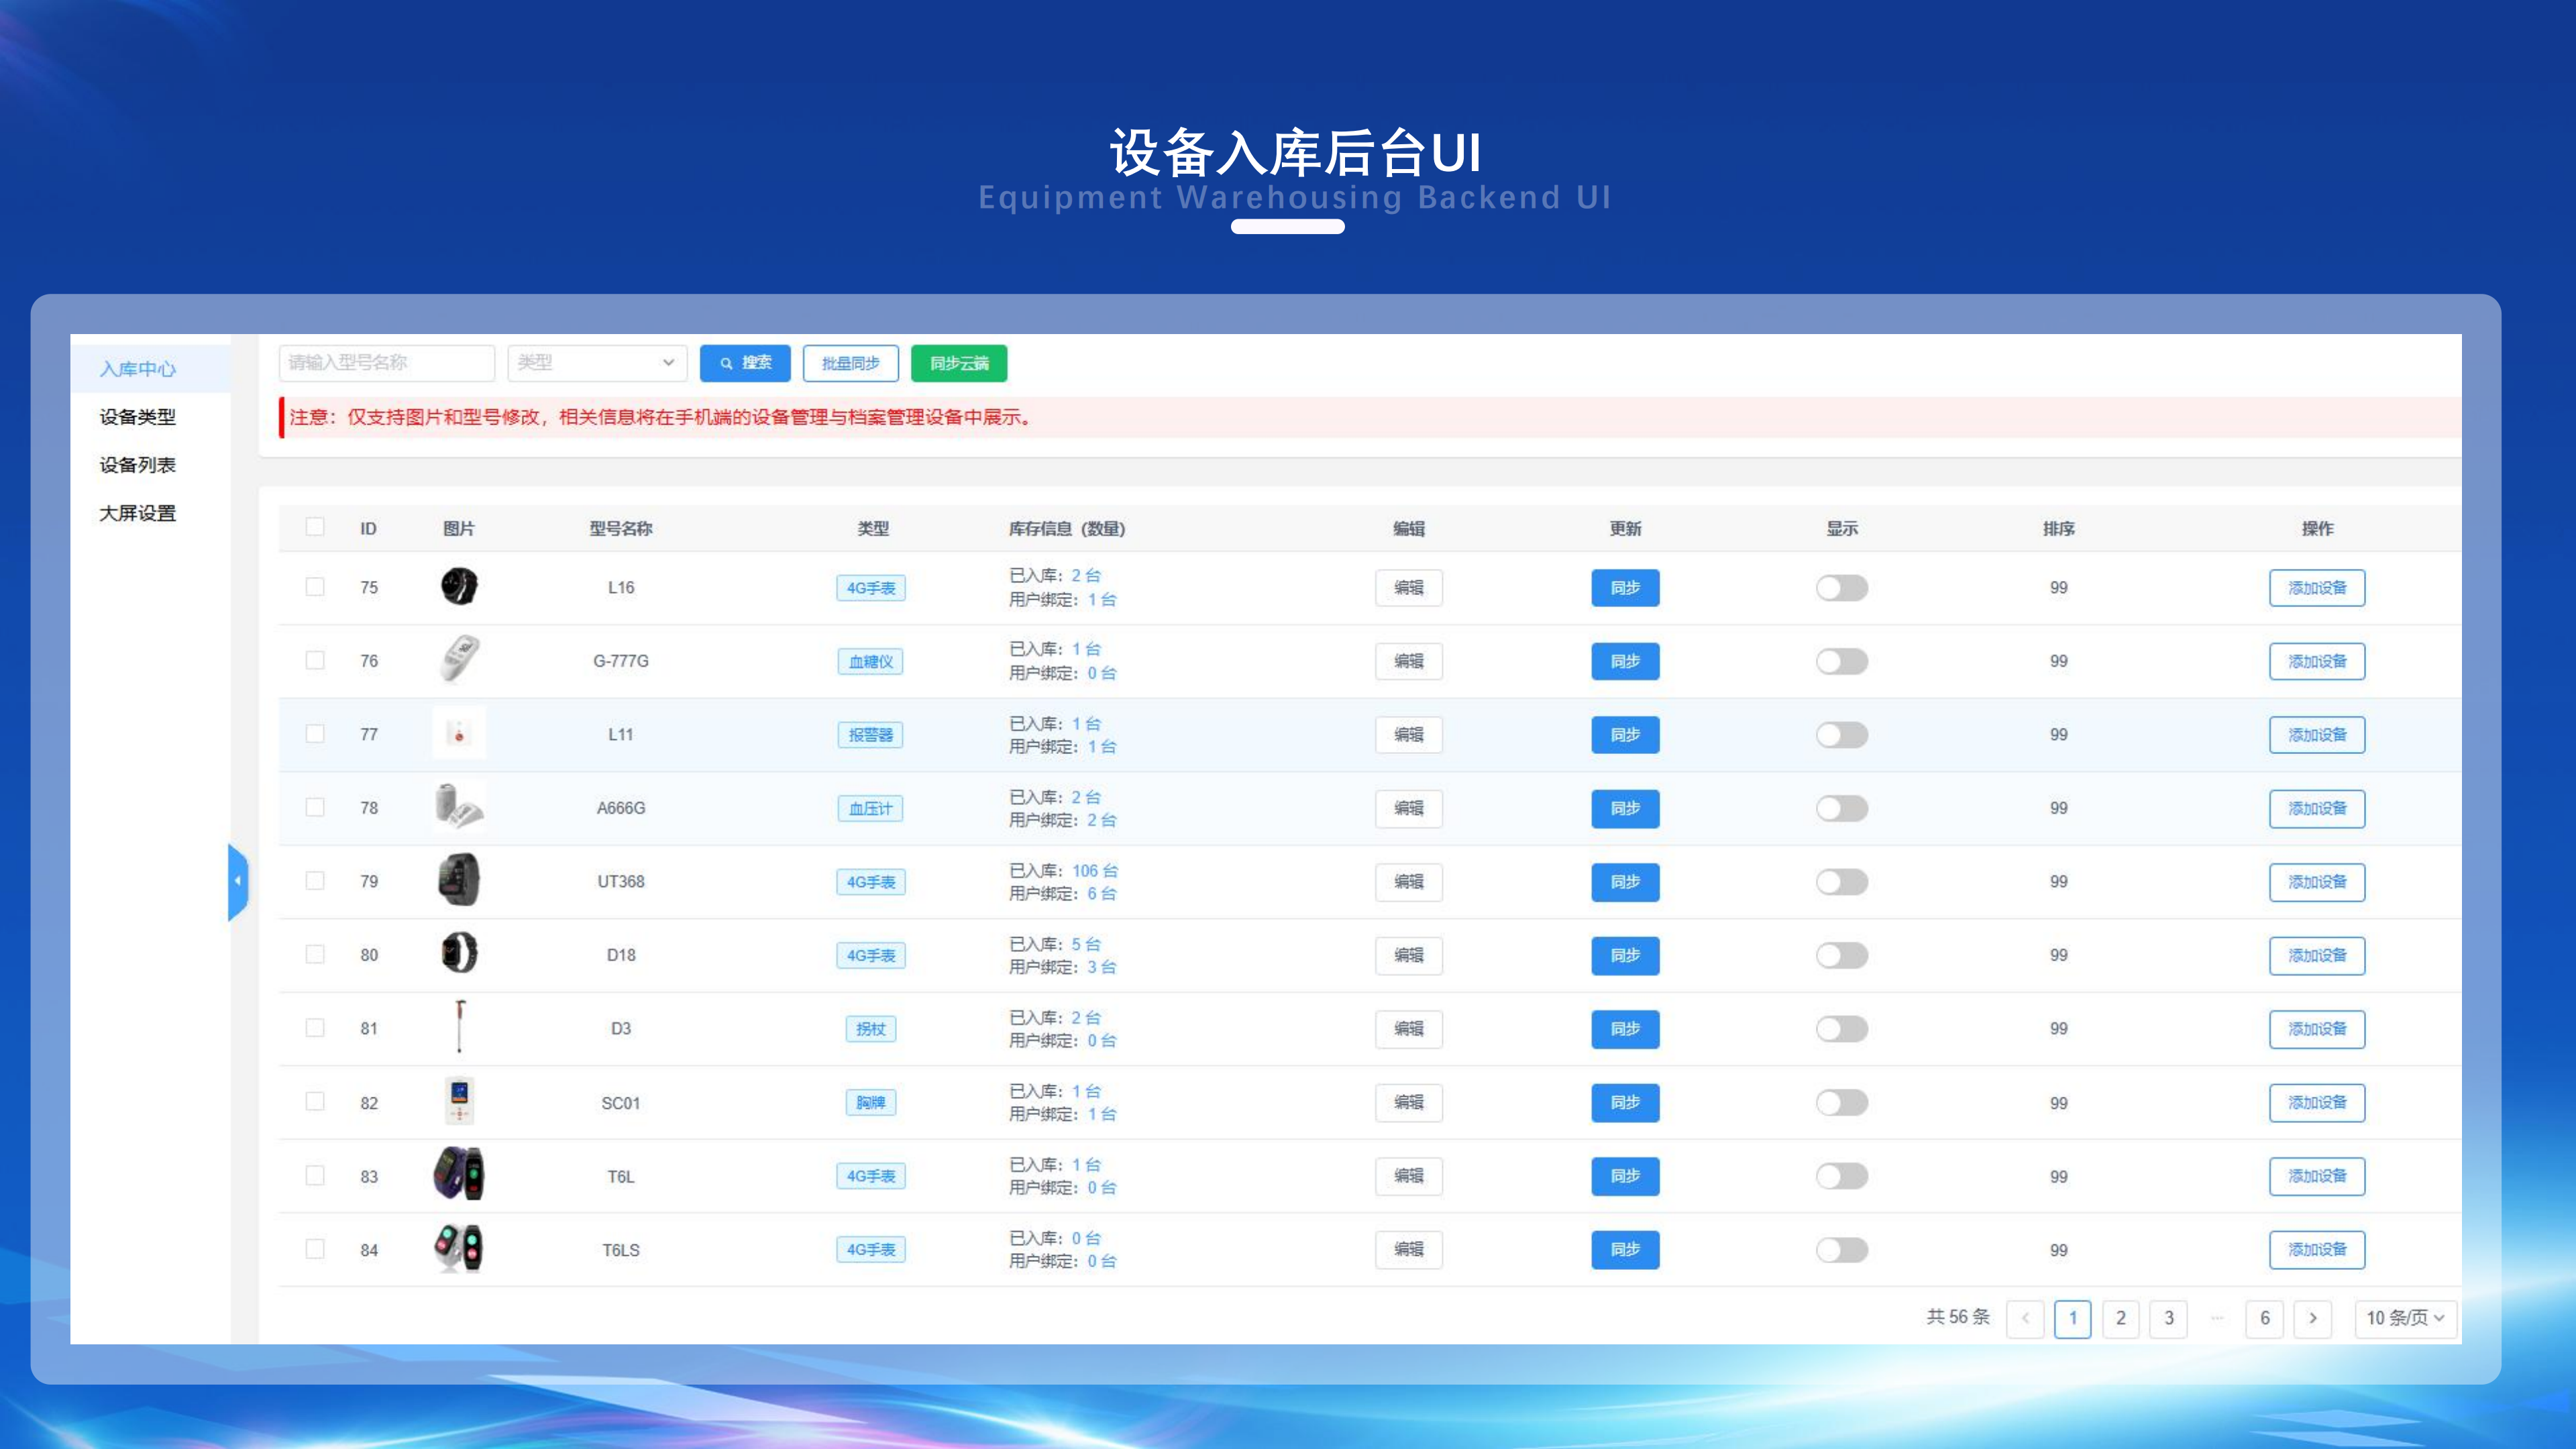Click the G-777G glucose meter image
The height and width of the screenshot is (1449, 2576).
(459, 660)
